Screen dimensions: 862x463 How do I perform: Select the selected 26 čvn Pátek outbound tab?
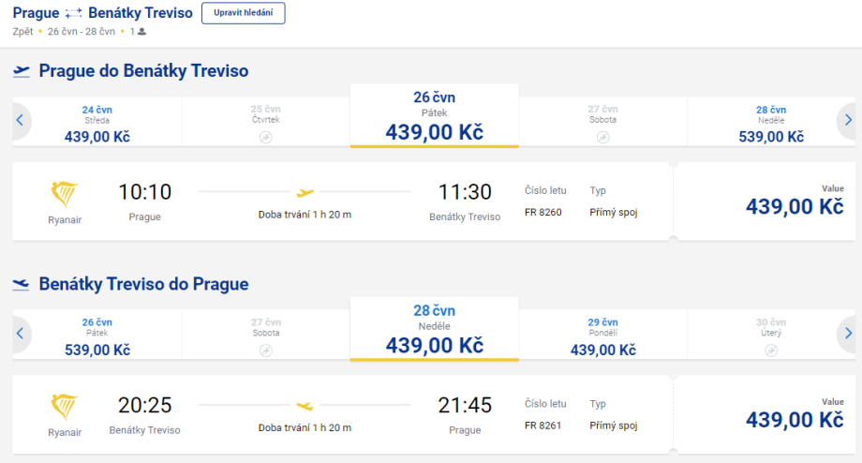point(434,117)
